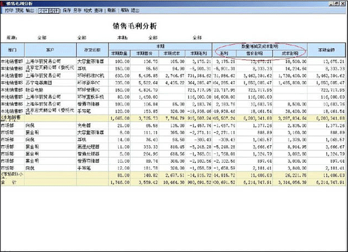This screenshot has width=348, height=252.
Task: Click the 打印 (Print) toolbar button
Action: point(9,10)
